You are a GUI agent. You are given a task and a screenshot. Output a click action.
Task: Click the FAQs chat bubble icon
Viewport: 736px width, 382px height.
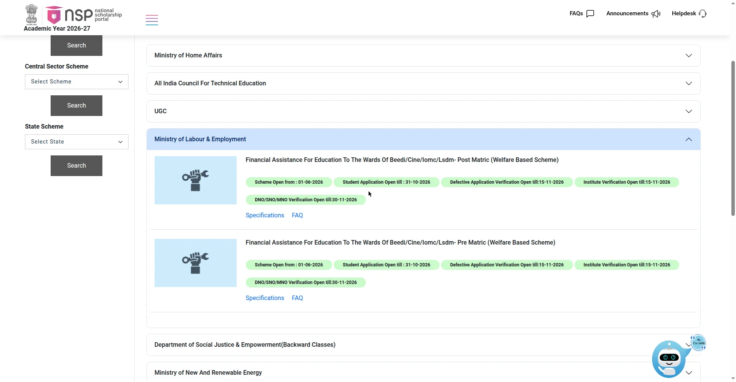[590, 14]
